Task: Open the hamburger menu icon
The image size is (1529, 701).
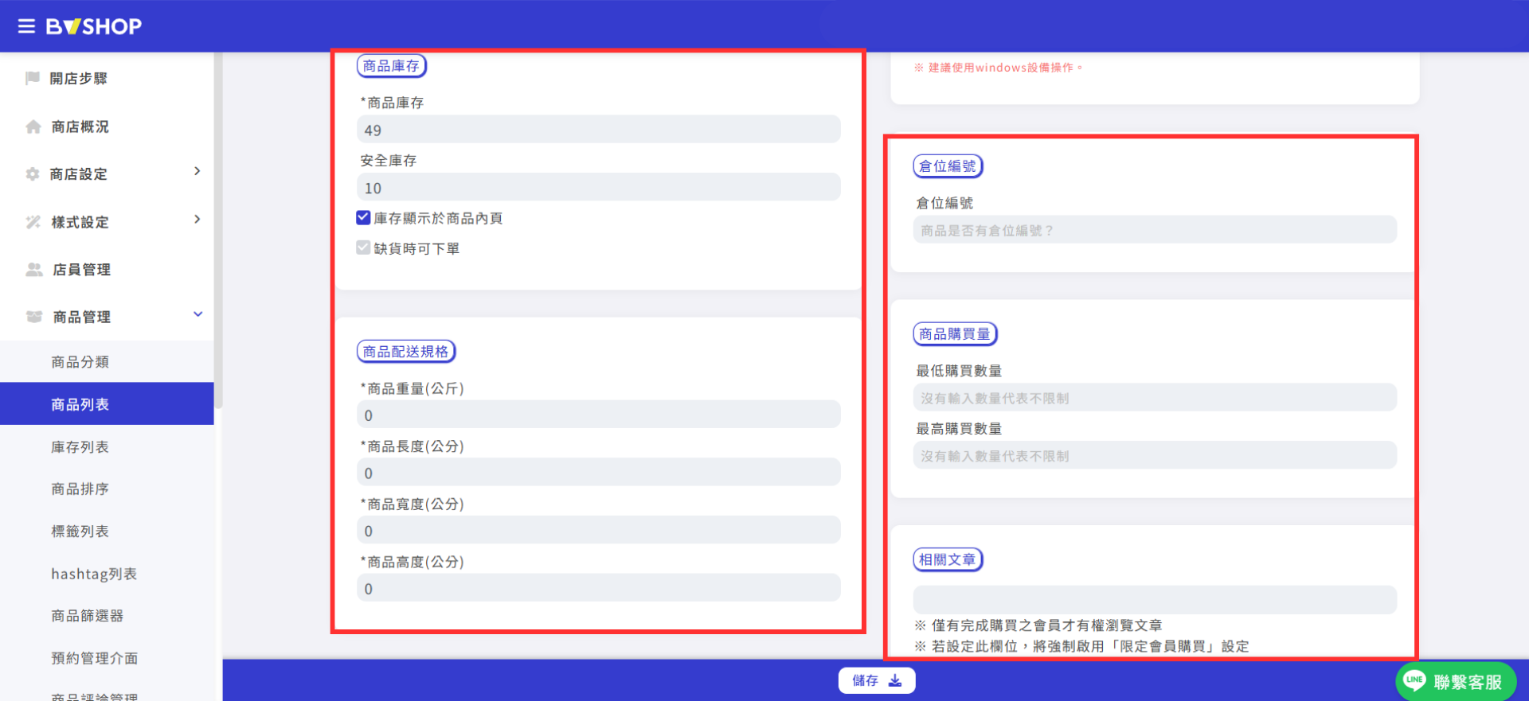Action: 26,26
